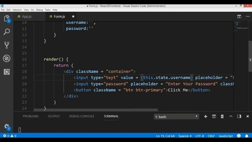Image resolution: width=252 pixels, height=142 pixels.
Task: Change line endings via CRLF
Action: click(211, 136)
